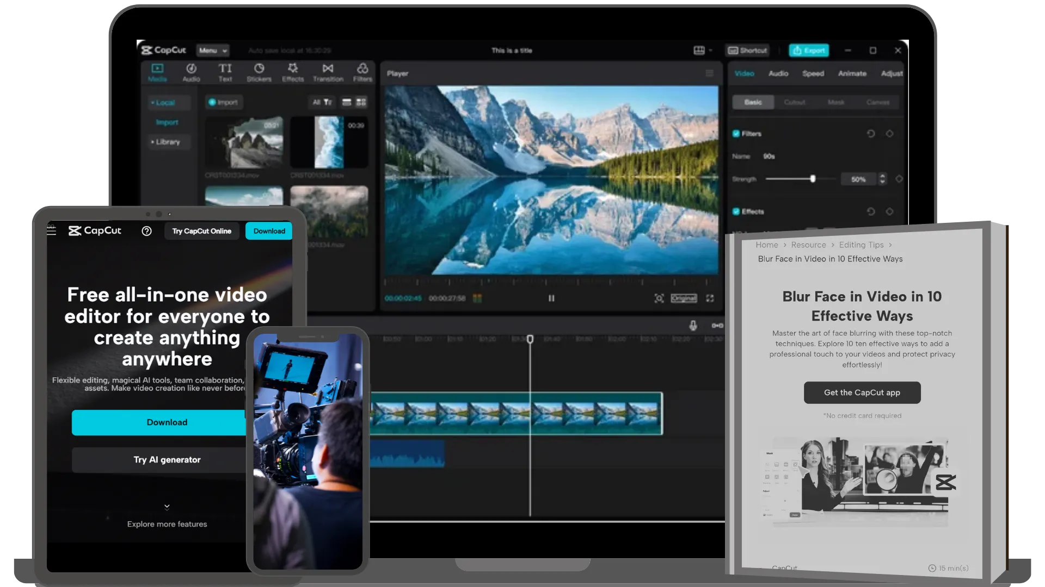Open the Menu dropdown next to CapCut
Image resolution: width=1045 pixels, height=587 pixels.
(x=213, y=51)
